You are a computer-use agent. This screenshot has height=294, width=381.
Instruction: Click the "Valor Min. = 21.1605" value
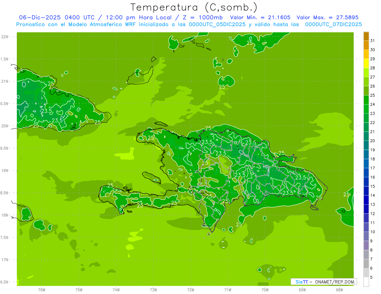[x=260, y=17]
